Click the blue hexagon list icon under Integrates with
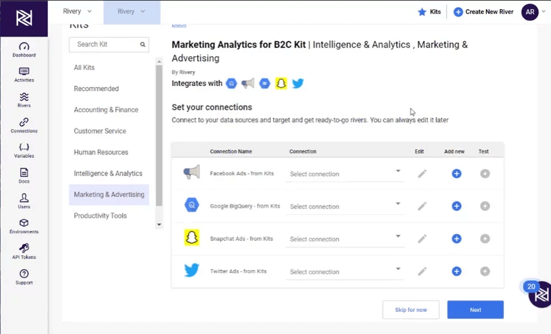This screenshot has height=334, width=551. 265,83
